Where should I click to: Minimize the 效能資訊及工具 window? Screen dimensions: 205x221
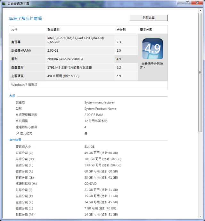(x=181, y=3)
